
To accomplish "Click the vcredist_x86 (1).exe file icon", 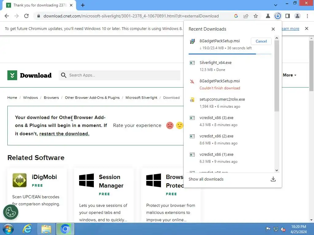I will click(192, 155).
